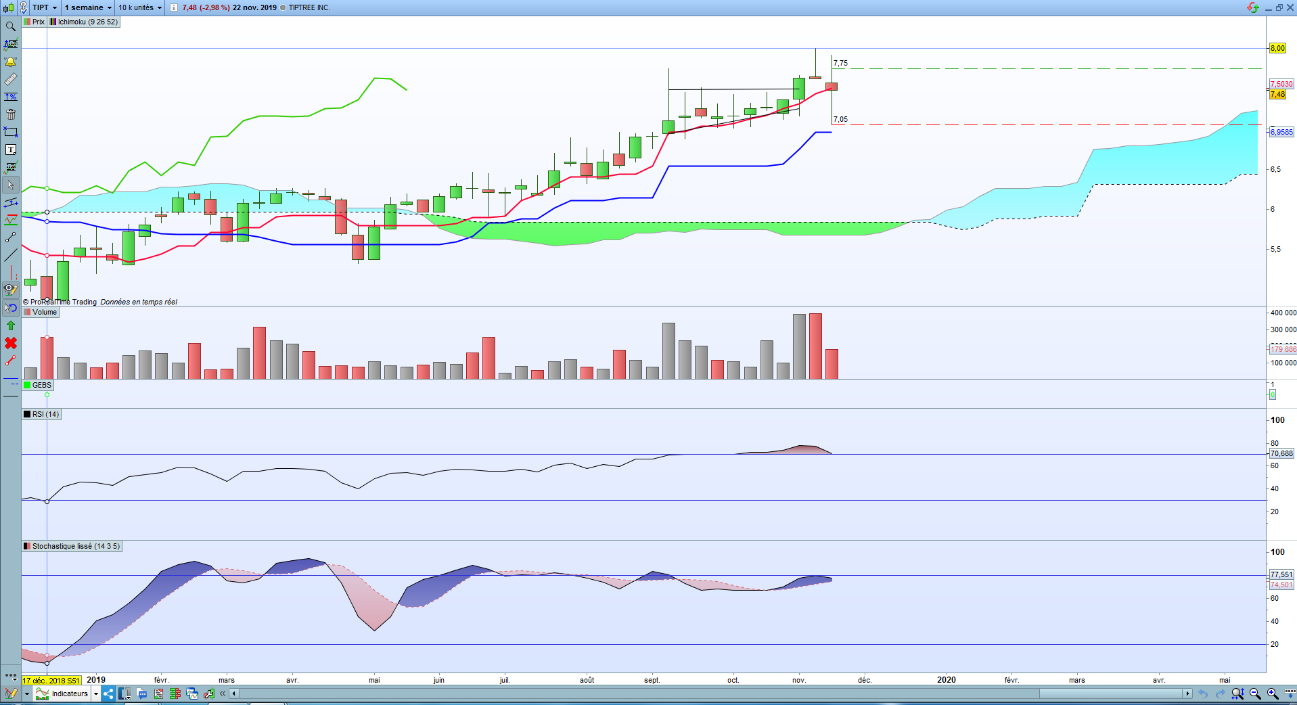
Task: Click the zoom in magnifier icon
Action: pos(1273,693)
